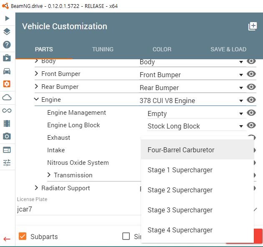Open the Engine Management Empty dropdown

[196, 113]
